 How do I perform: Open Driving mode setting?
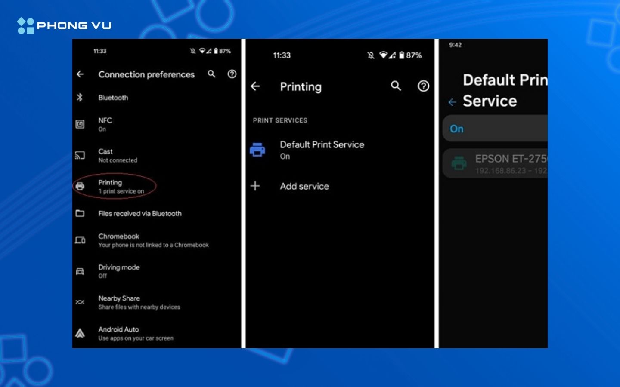(119, 271)
